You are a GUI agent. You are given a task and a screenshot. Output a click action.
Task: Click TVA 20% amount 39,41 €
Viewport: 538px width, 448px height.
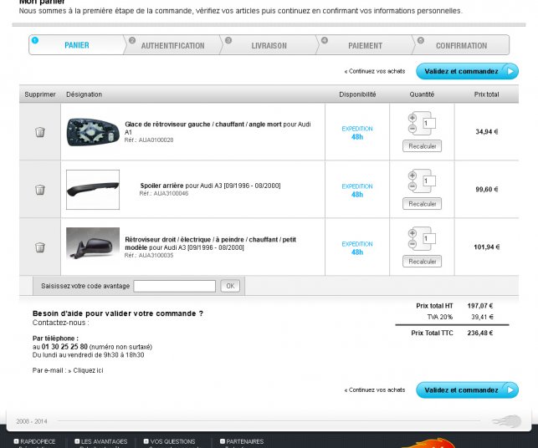point(482,317)
